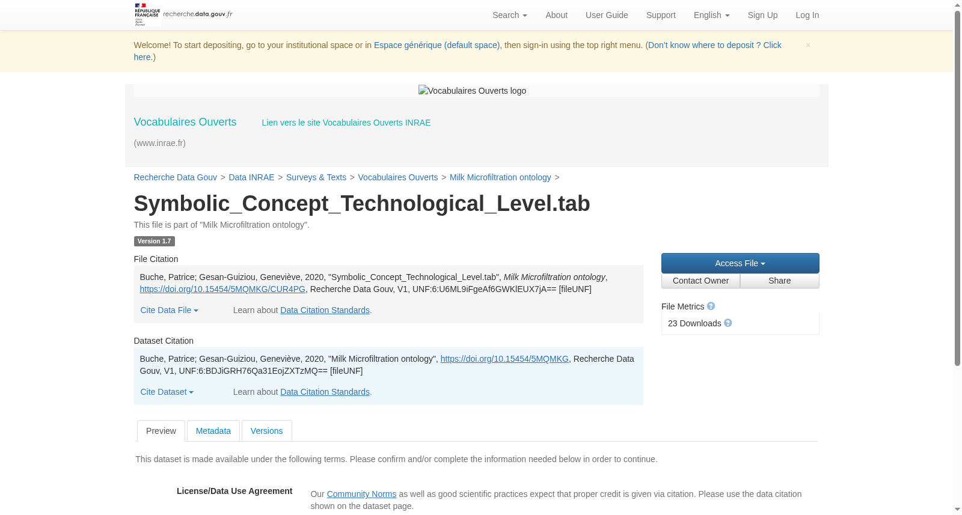Select the Preview tab
Screen dimensions: 962x515
click(161, 431)
